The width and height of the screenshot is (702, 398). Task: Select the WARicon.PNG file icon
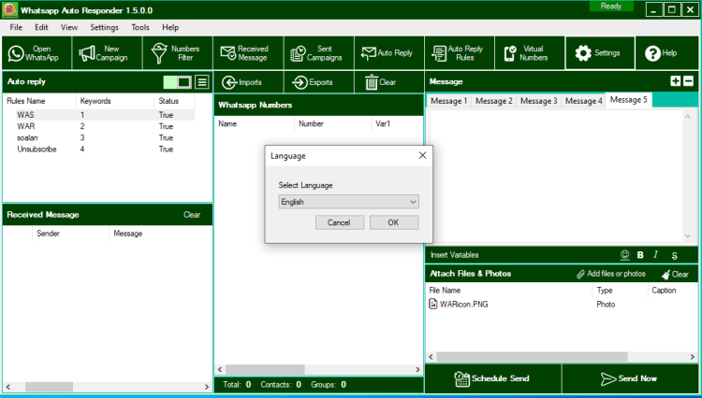[x=433, y=305]
